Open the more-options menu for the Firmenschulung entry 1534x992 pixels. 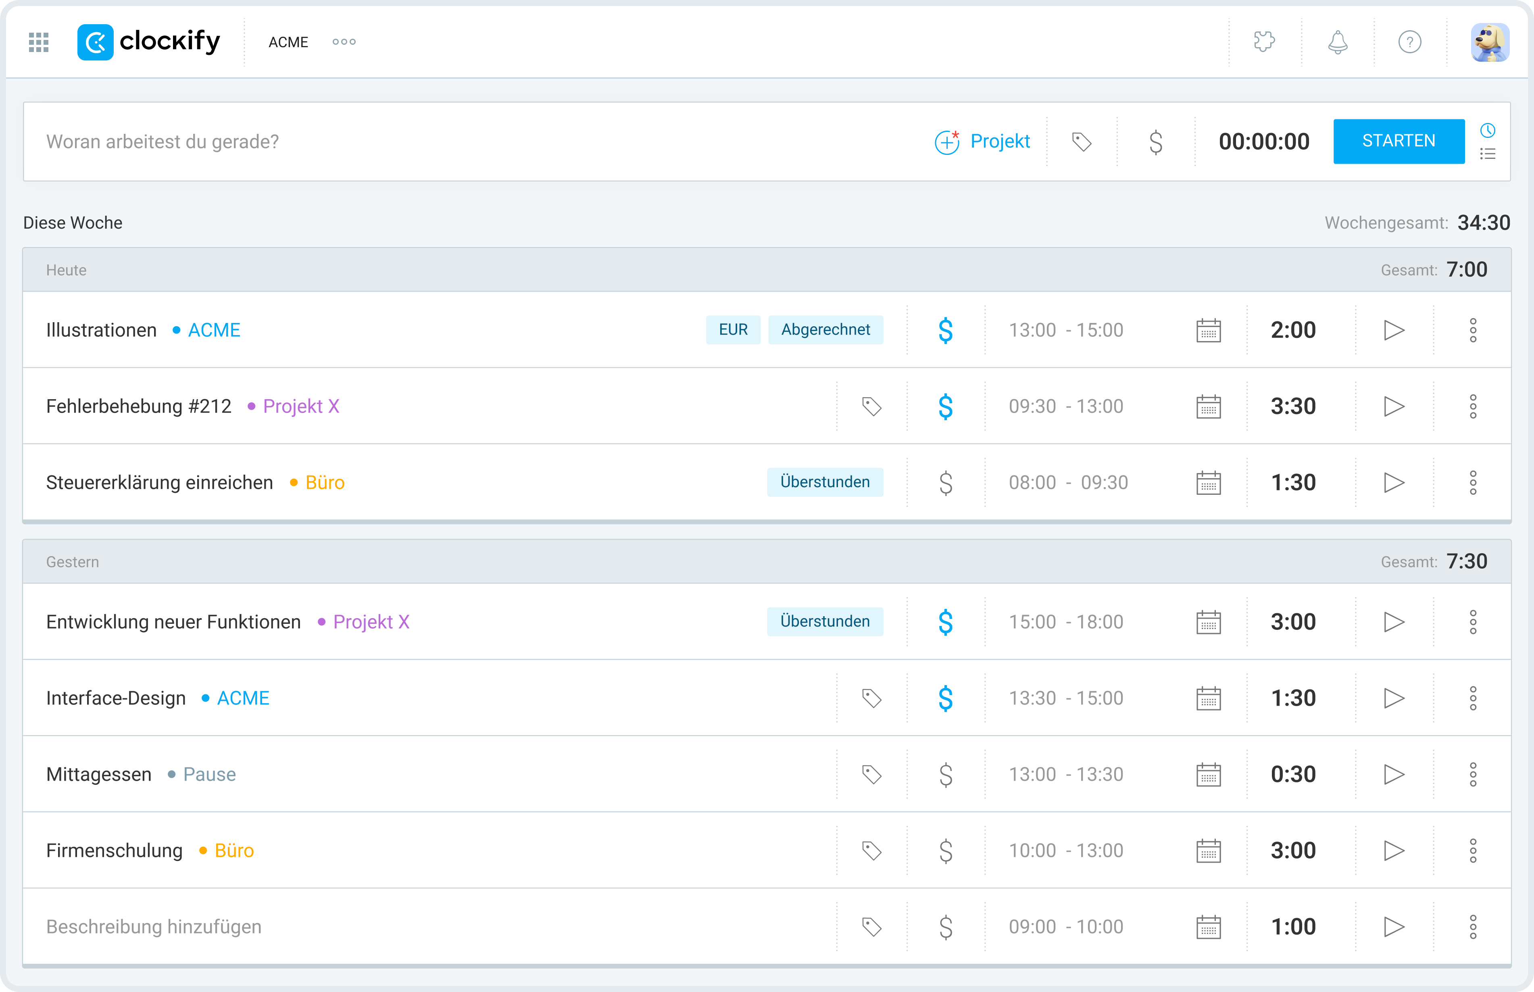1473,850
